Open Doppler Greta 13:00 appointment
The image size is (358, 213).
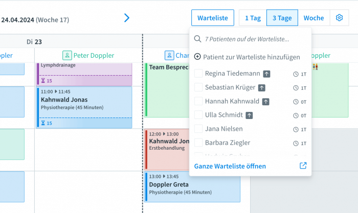pyautogui.click(x=192, y=187)
